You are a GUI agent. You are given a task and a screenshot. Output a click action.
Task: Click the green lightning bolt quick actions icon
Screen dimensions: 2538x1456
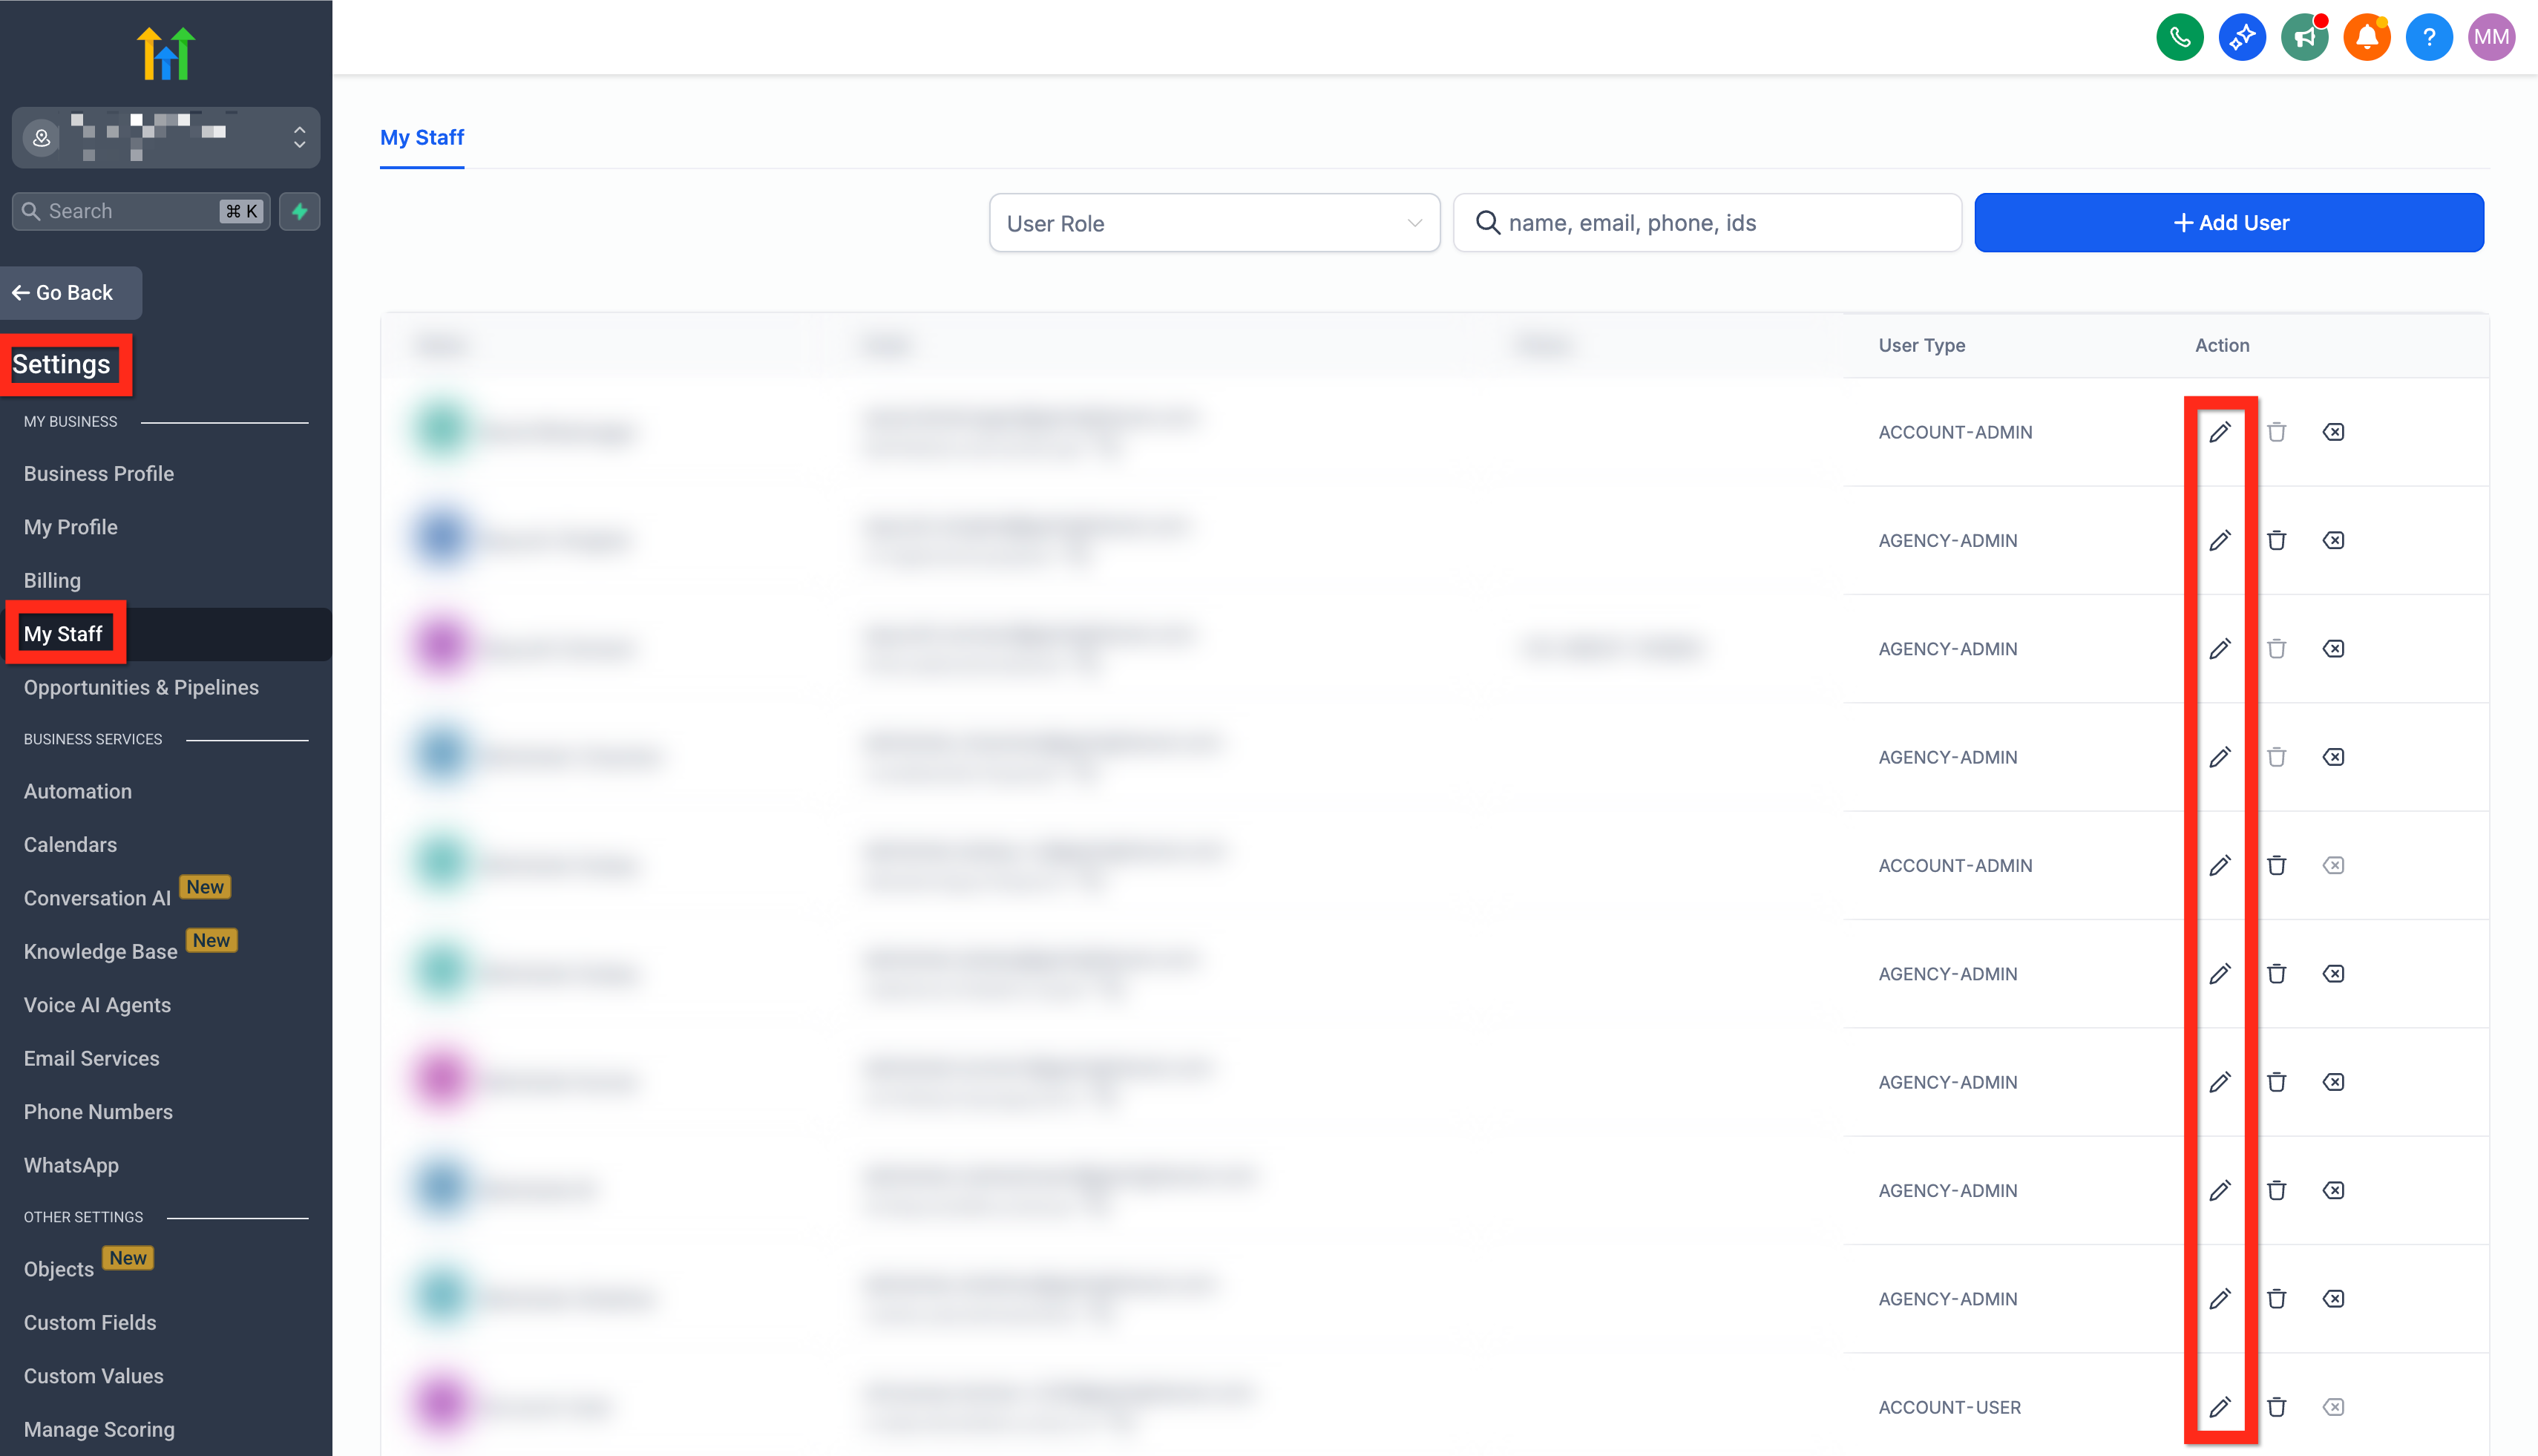pos(299,211)
